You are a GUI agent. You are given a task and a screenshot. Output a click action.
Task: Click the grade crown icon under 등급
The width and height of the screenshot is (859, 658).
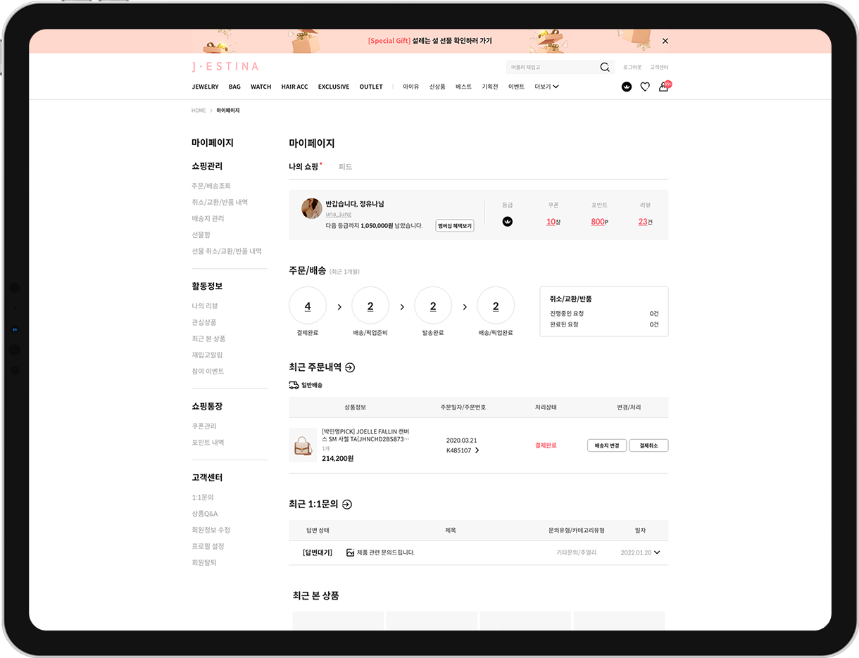point(508,222)
